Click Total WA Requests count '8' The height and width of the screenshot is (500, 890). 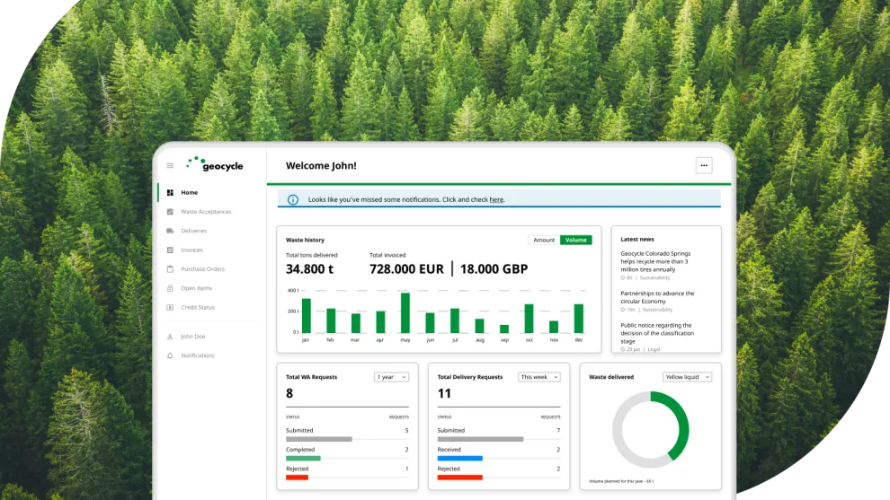(x=289, y=393)
